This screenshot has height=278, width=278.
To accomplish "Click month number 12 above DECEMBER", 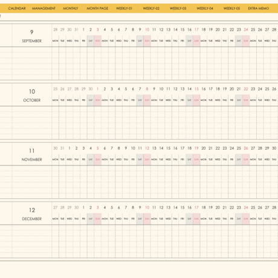I will point(32,210).
